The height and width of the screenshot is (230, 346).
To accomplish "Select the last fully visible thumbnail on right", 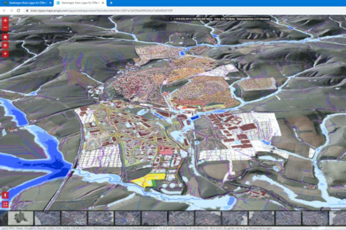I will 315,218.
